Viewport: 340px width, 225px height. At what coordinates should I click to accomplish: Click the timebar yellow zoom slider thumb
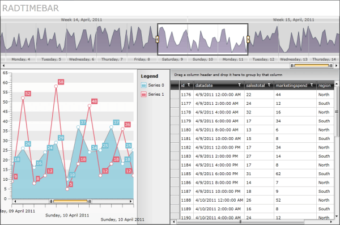tap(312, 66)
